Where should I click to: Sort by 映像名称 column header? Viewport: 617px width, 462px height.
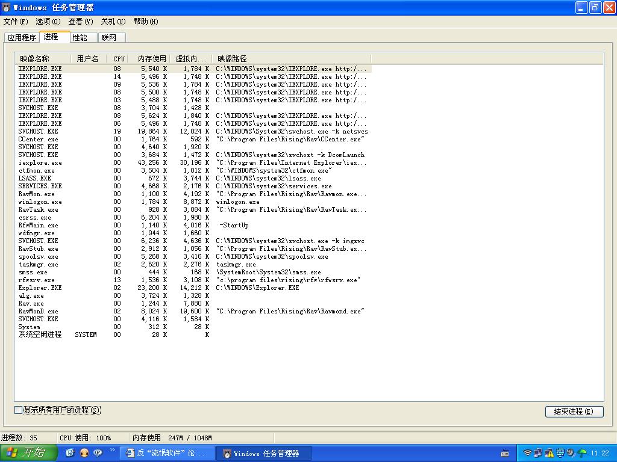pos(43,59)
